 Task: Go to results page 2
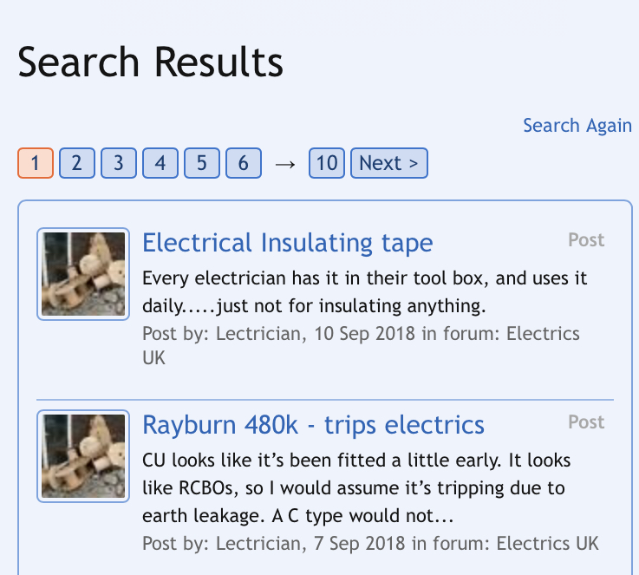(76, 163)
